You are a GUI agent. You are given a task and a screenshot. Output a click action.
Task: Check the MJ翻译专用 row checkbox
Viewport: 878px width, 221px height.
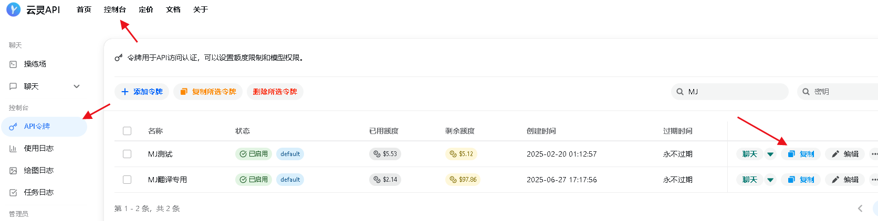pos(127,180)
